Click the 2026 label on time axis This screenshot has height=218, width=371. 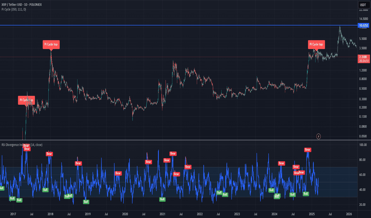point(349,214)
